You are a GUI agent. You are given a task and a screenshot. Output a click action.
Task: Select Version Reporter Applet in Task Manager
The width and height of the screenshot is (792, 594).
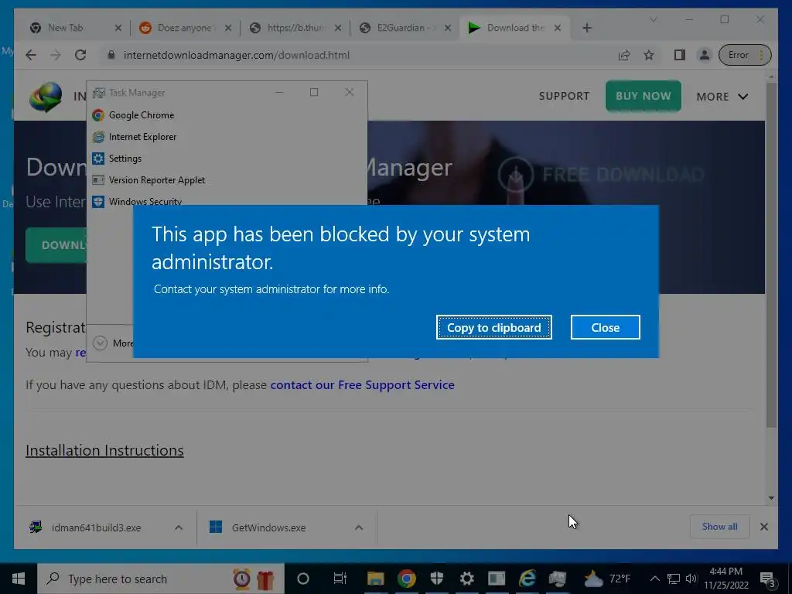click(x=227, y=180)
